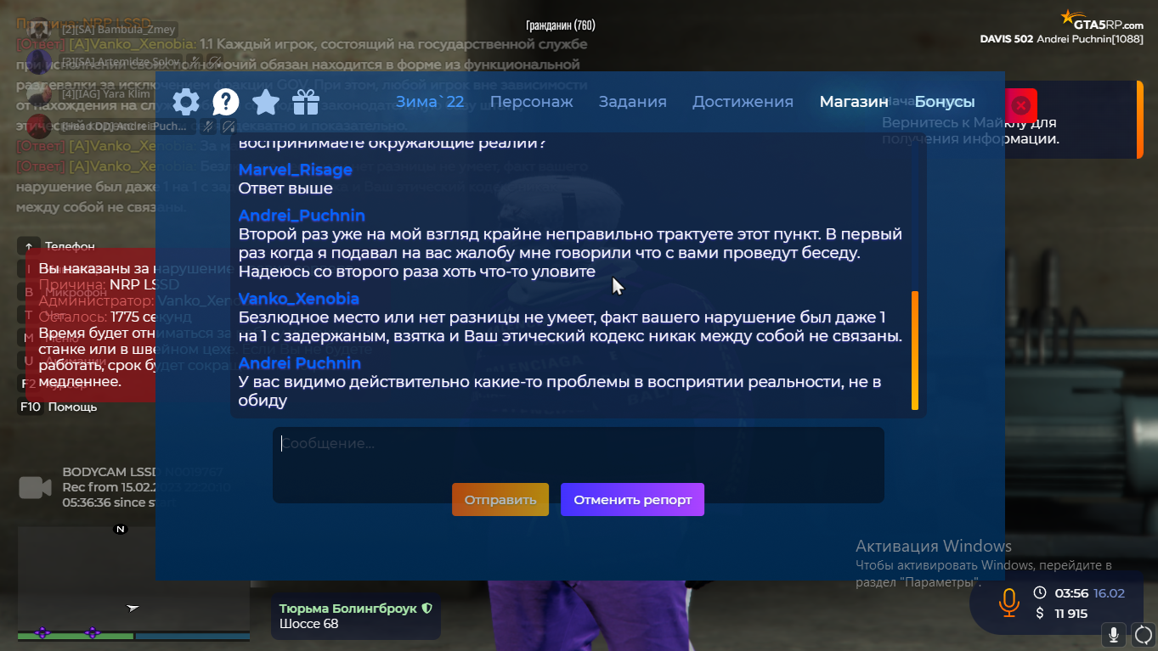The image size is (1158, 651).
Task: Click the Помощь hint label
Action: click(x=72, y=407)
